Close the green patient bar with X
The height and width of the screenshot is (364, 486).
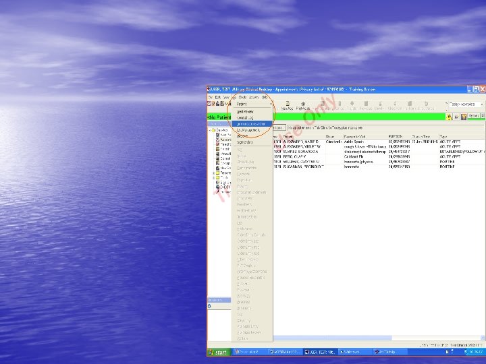(x=483, y=116)
